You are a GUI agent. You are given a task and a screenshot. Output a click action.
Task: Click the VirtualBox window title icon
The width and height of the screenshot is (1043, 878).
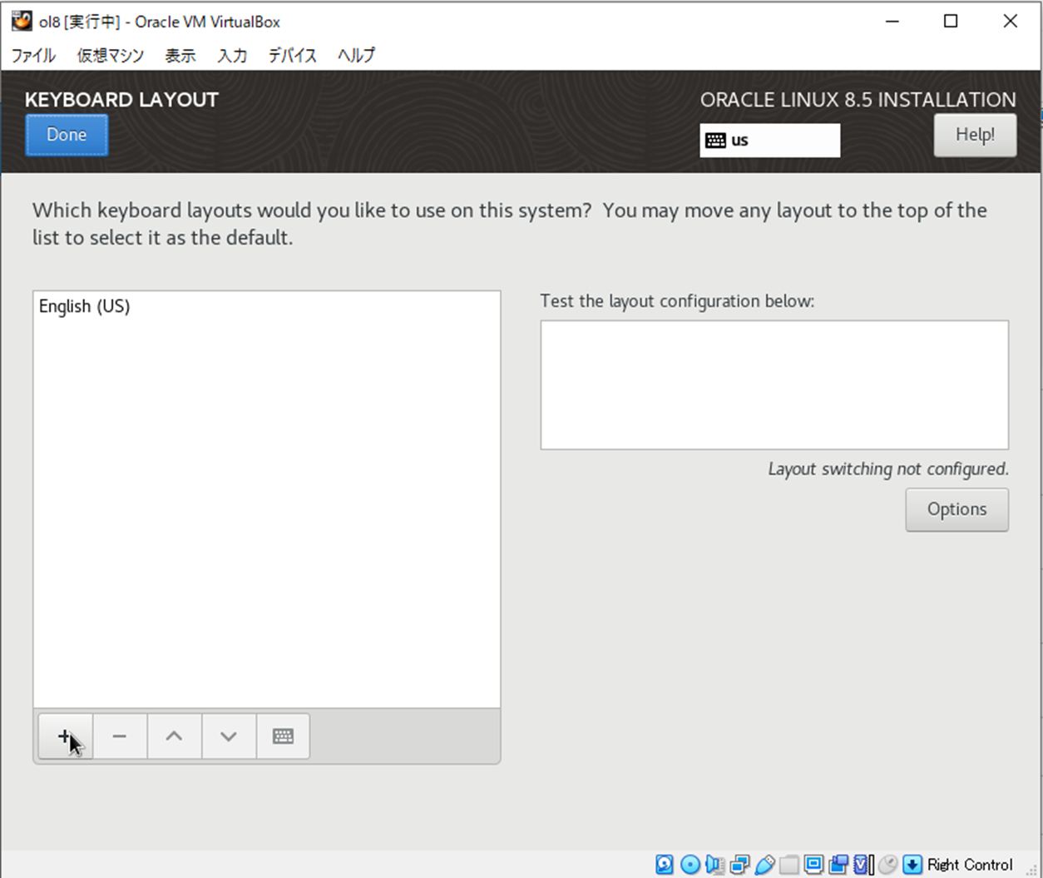[x=22, y=21]
